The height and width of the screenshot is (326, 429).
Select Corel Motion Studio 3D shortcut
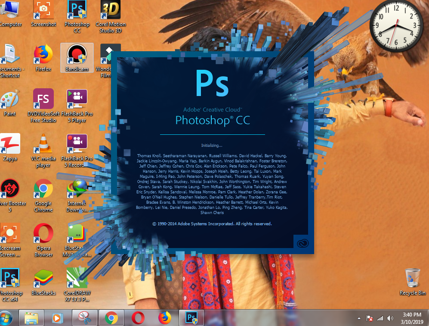point(110,16)
